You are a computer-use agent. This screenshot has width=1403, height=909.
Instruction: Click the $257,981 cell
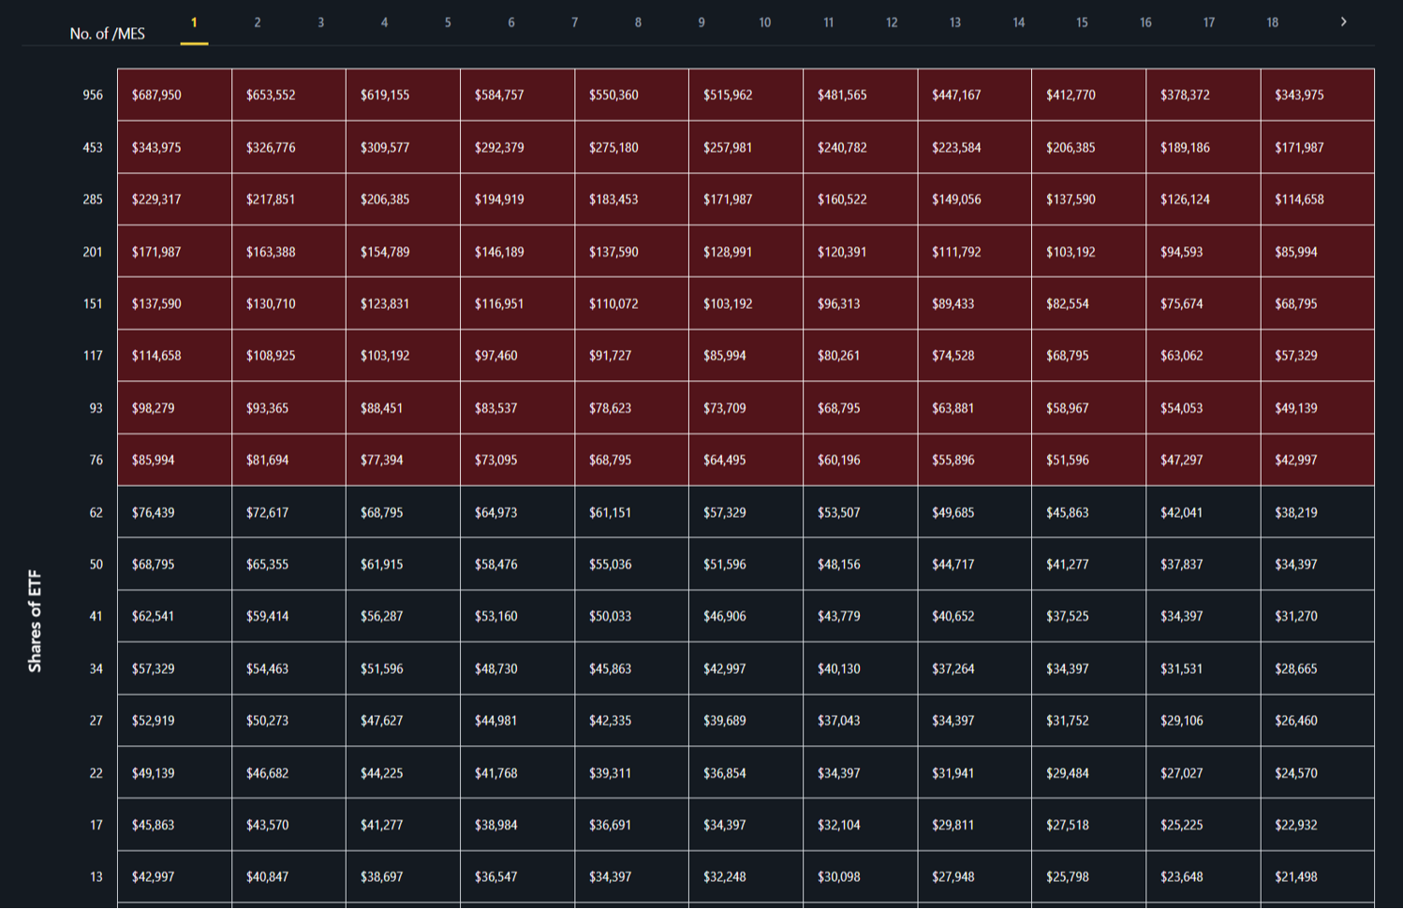pos(746,147)
